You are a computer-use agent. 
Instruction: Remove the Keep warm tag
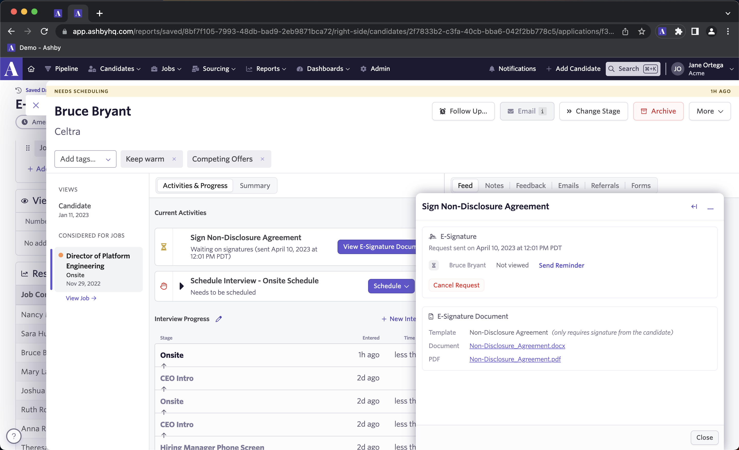click(x=174, y=159)
